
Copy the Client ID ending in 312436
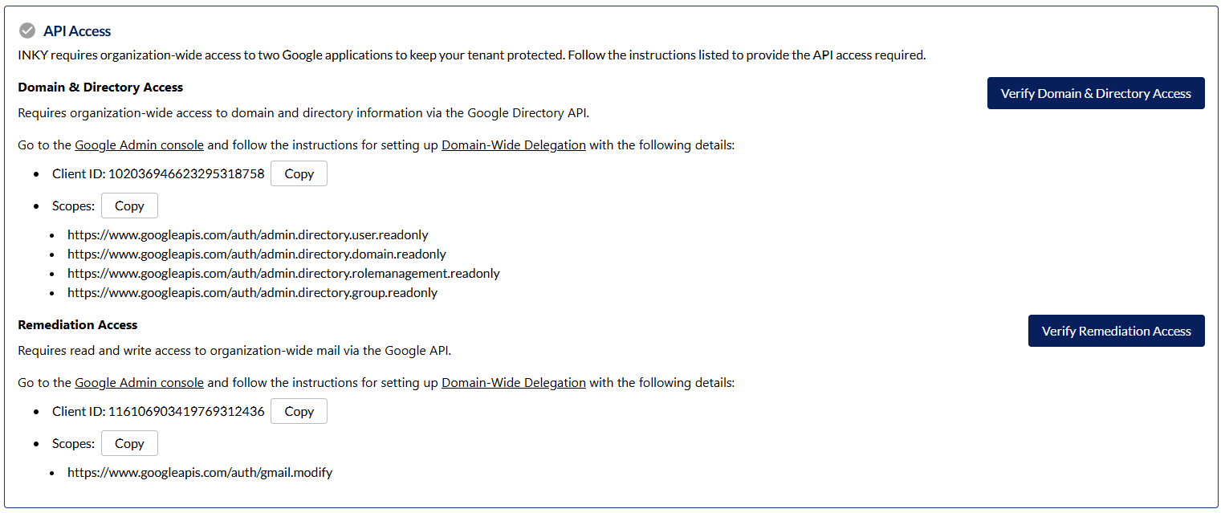[299, 412]
